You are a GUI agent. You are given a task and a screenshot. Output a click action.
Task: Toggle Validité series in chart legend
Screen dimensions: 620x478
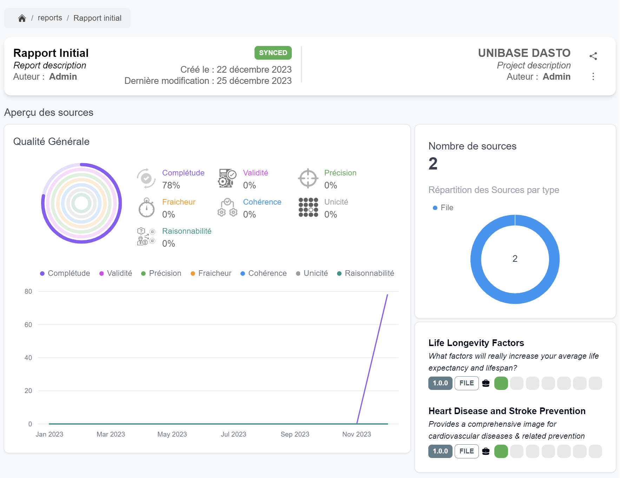tap(116, 273)
